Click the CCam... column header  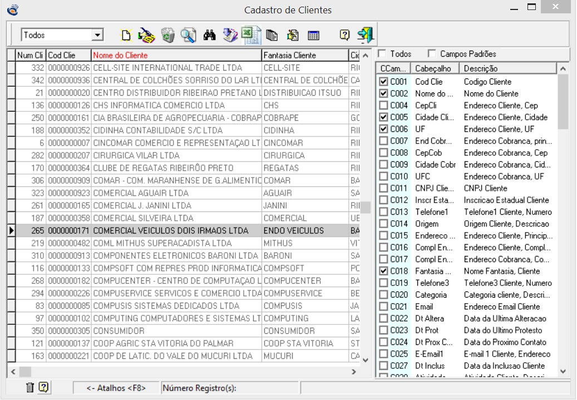393,68
